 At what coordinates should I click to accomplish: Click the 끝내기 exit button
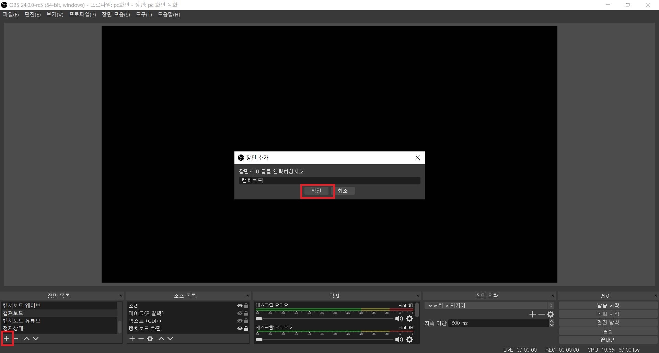point(608,340)
